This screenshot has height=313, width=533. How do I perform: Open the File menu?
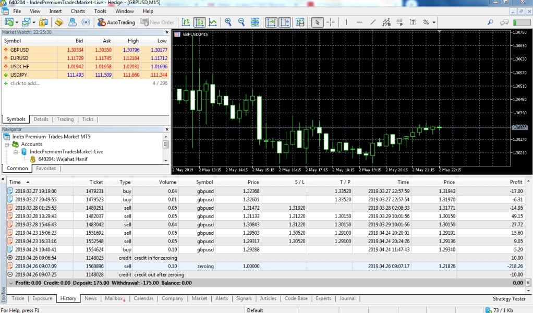tap(17, 11)
